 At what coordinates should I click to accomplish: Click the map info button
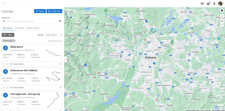(x=222, y=16)
